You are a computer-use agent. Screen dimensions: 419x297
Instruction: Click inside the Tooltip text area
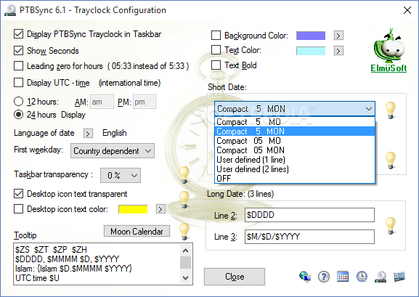click(97, 264)
